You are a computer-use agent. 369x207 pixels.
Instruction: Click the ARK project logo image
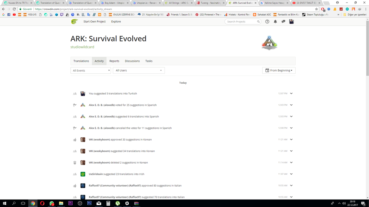[x=270, y=43]
